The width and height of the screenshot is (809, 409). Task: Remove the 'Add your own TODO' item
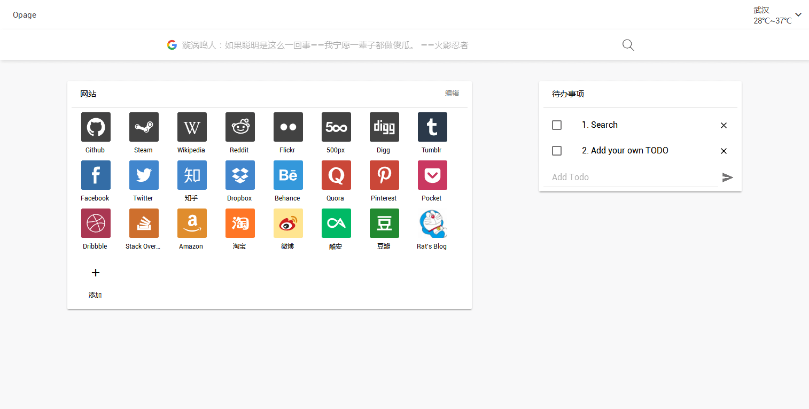coord(724,151)
